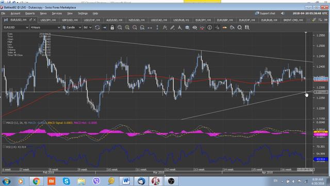Open the Mi app taskbar icon
This screenshot has height=186, width=330.
click(x=52, y=181)
